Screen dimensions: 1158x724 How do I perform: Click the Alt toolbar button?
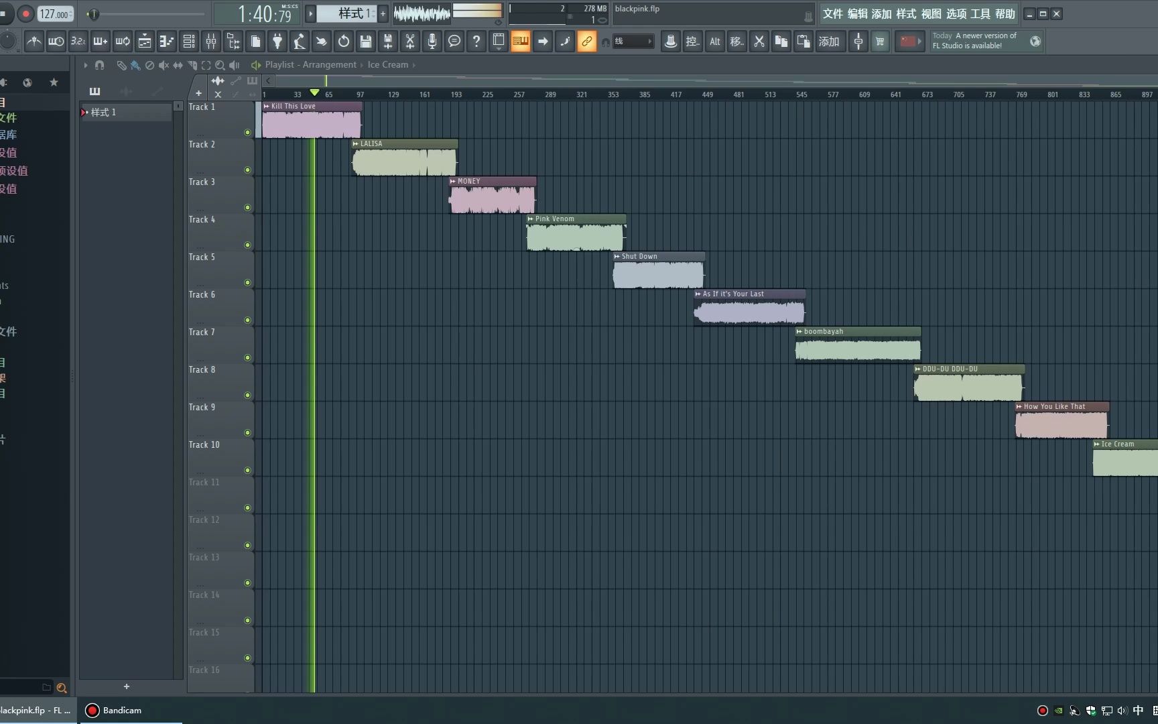(715, 42)
